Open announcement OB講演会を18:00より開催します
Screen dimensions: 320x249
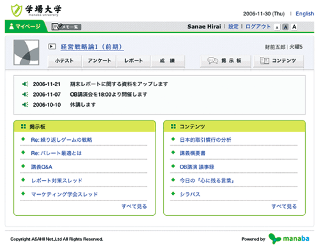click(109, 94)
